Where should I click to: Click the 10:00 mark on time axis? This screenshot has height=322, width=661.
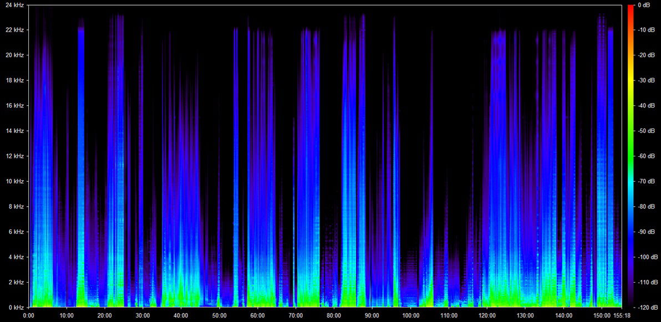[67, 315]
